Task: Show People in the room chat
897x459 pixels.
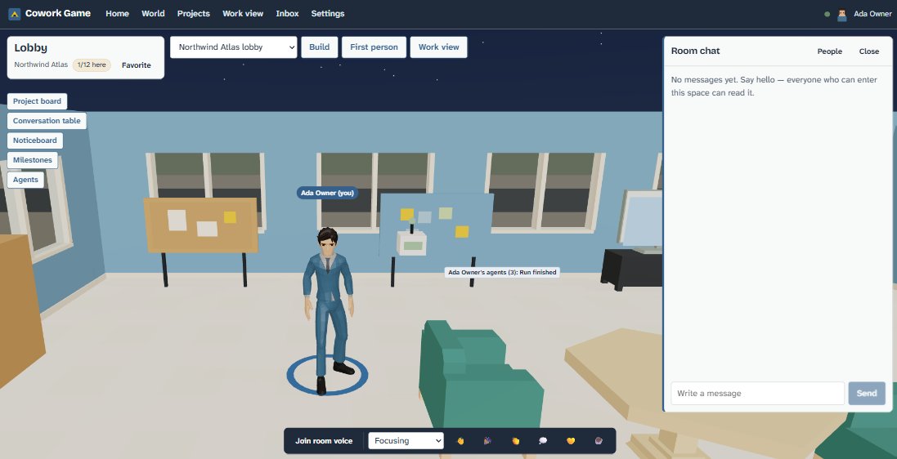Action: [x=829, y=51]
